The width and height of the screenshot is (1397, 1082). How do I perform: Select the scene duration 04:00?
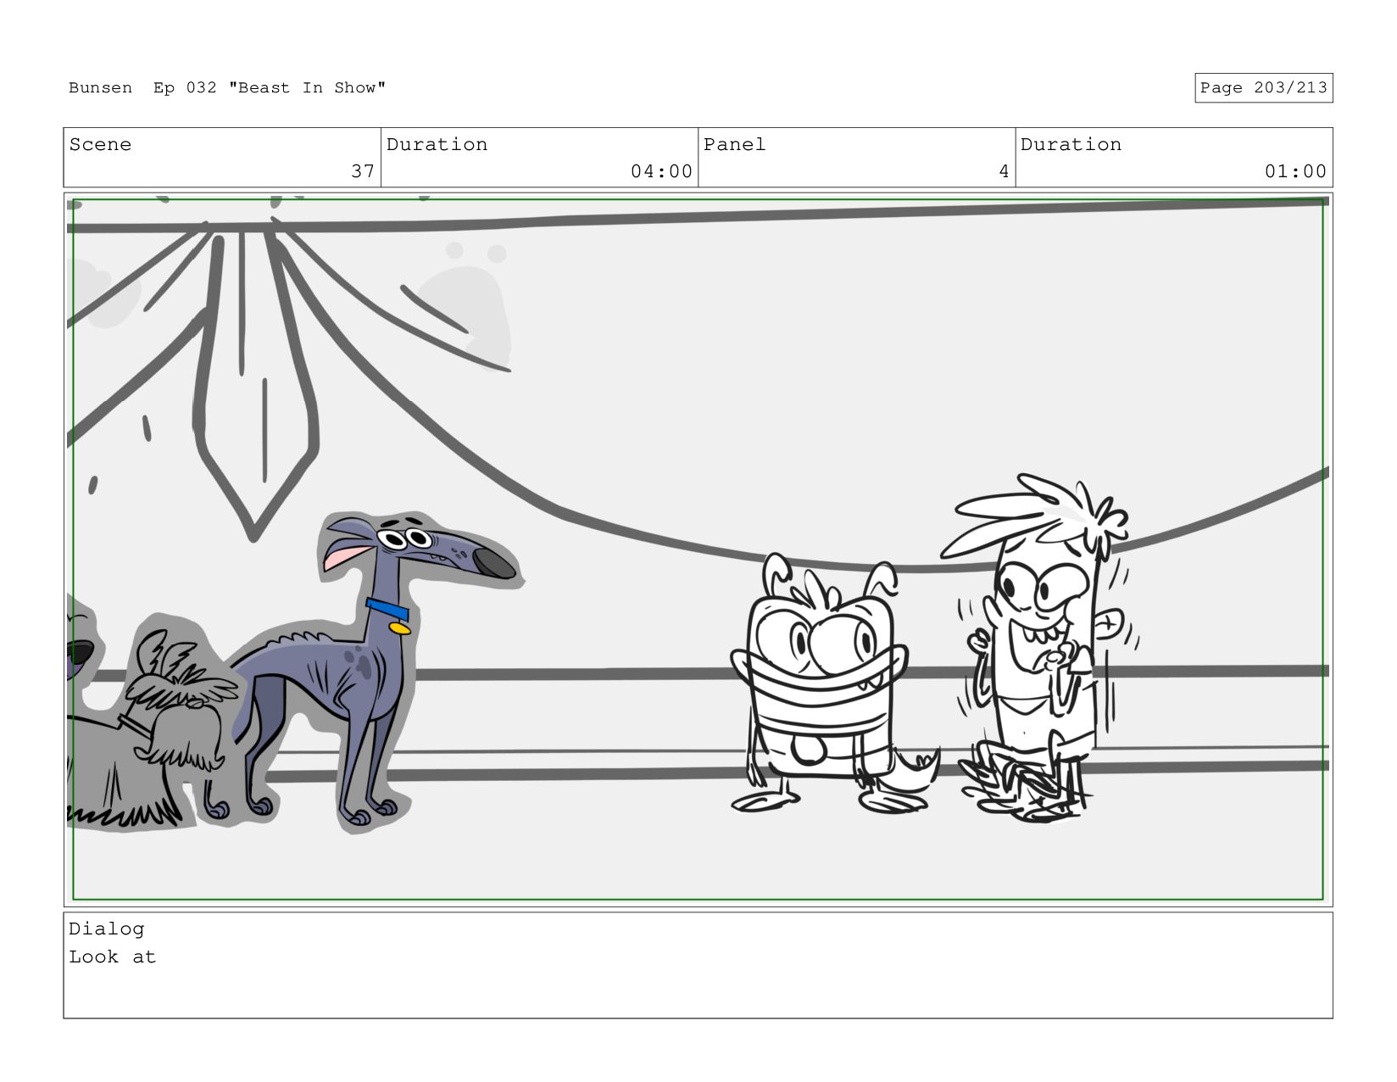(661, 171)
